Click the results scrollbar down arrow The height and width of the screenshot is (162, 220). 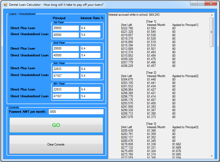pyautogui.click(x=212, y=156)
